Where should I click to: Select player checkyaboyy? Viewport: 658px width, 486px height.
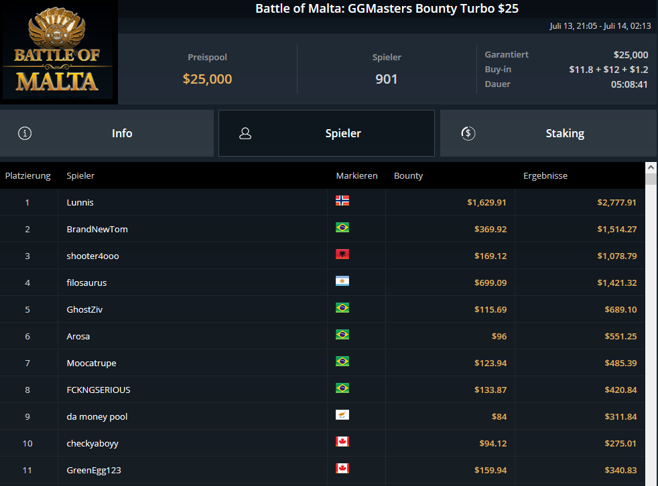(x=92, y=444)
